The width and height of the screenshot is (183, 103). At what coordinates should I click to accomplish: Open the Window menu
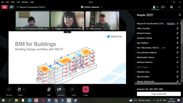pos(25,2)
